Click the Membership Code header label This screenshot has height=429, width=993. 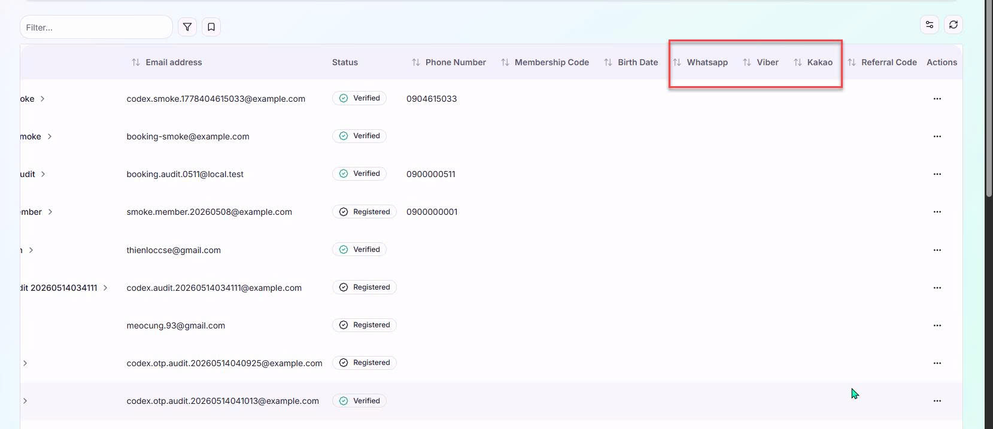coord(552,62)
